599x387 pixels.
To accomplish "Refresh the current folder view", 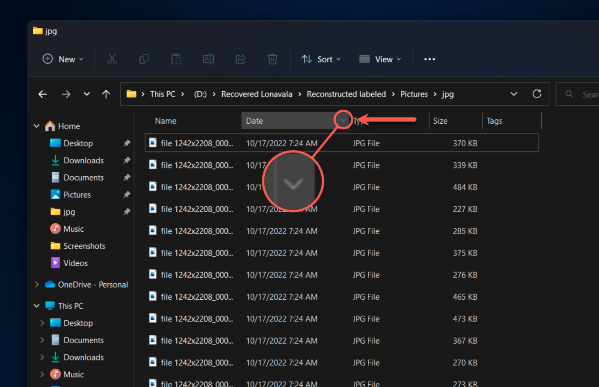I will click(x=537, y=94).
